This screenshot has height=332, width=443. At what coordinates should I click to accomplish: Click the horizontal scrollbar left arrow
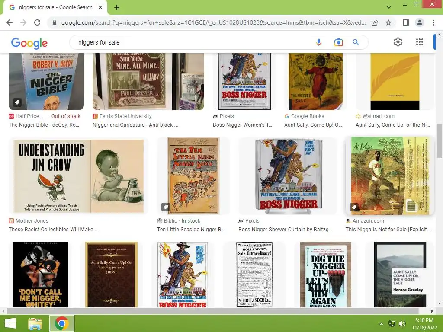(x=3, y=311)
